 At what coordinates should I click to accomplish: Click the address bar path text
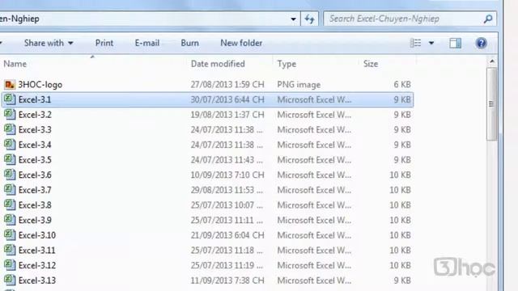coord(19,19)
